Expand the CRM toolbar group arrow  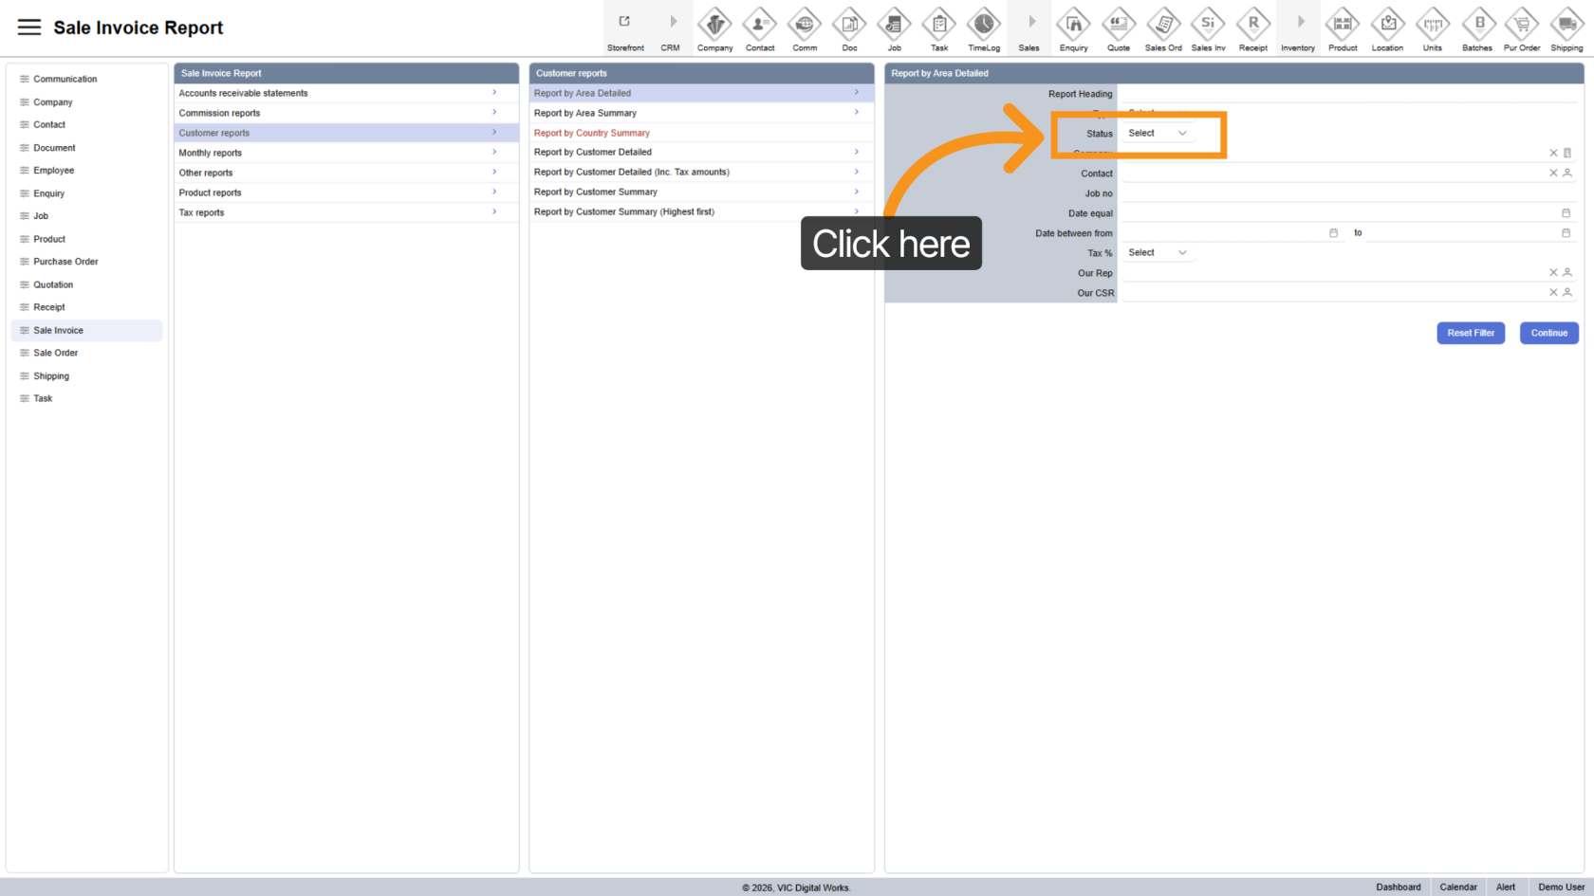point(673,22)
